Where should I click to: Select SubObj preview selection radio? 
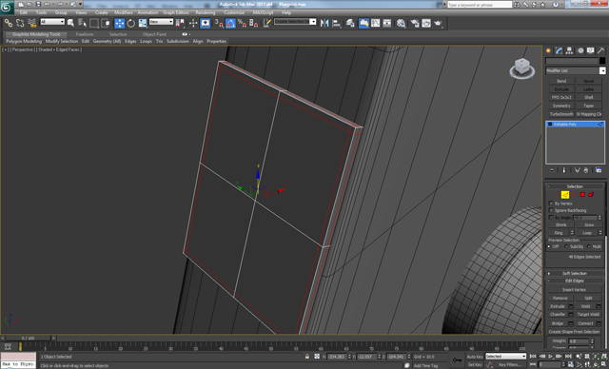pyautogui.click(x=566, y=246)
